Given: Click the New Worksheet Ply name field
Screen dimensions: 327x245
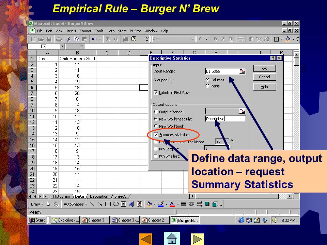Looking at the screenshot, I should coord(225,119).
